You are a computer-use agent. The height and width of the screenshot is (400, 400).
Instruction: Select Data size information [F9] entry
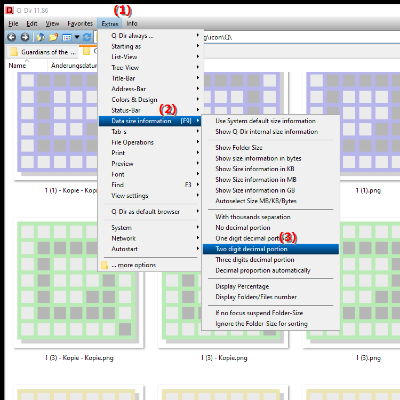[150, 121]
